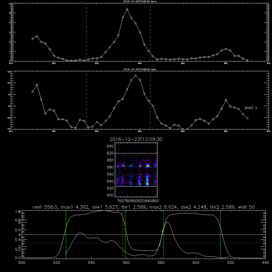Screen dimensions: 272x272
Task: Click 'thr2 2.589' in the profile title
Action: 222,207
